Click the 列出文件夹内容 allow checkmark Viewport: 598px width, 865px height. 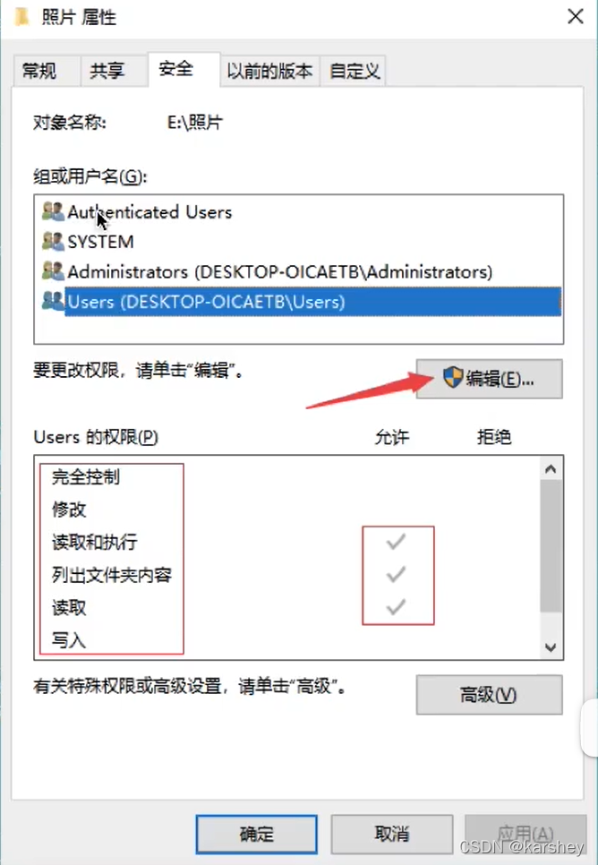396,575
